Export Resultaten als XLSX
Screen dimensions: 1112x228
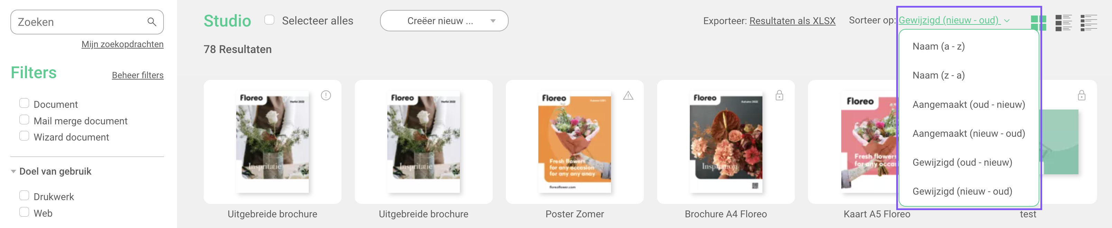tap(792, 21)
